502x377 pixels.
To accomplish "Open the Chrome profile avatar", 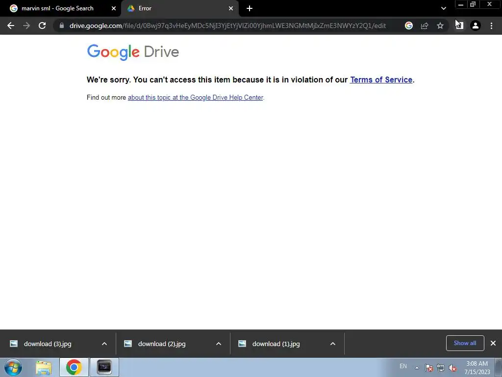I will pyautogui.click(x=476, y=26).
